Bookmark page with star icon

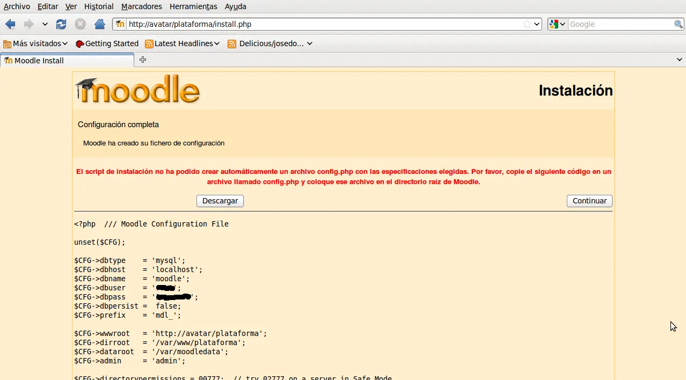(x=527, y=24)
